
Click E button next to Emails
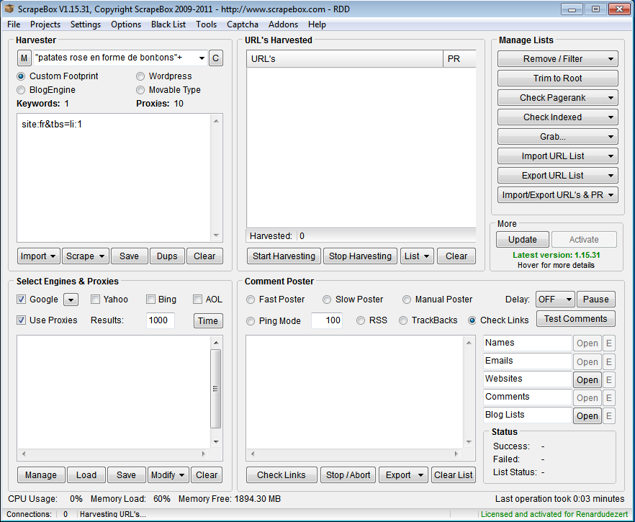click(608, 361)
